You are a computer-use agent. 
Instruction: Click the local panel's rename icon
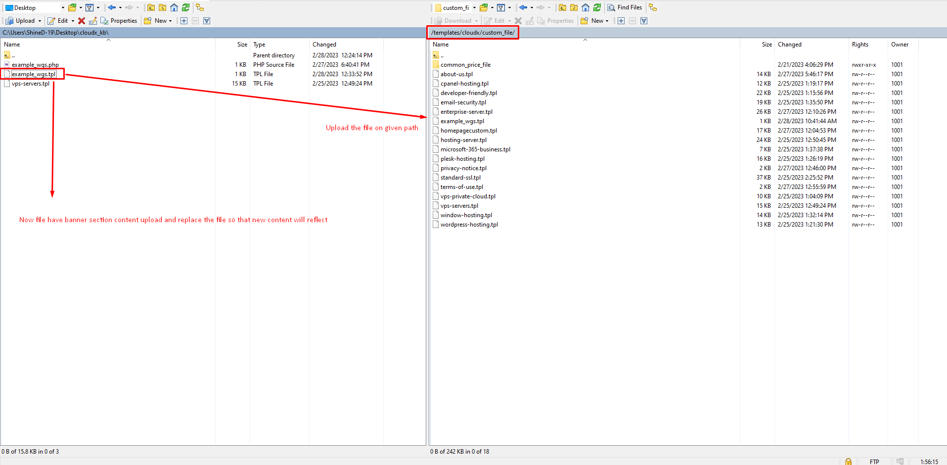[93, 21]
